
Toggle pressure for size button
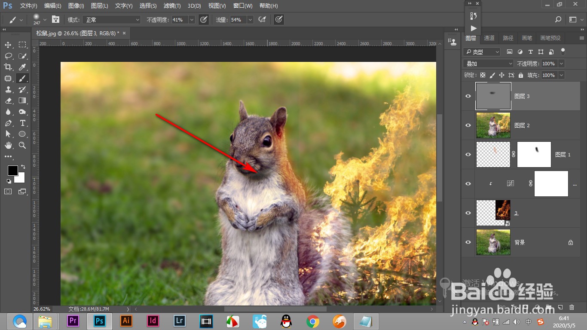point(278,19)
